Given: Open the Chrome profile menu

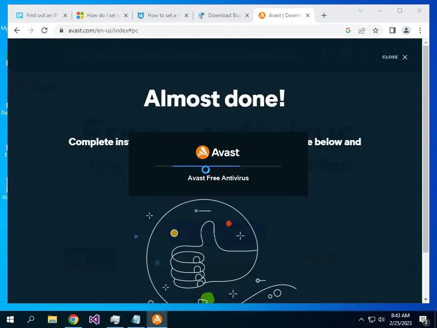Looking at the screenshot, I should point(406,30).
